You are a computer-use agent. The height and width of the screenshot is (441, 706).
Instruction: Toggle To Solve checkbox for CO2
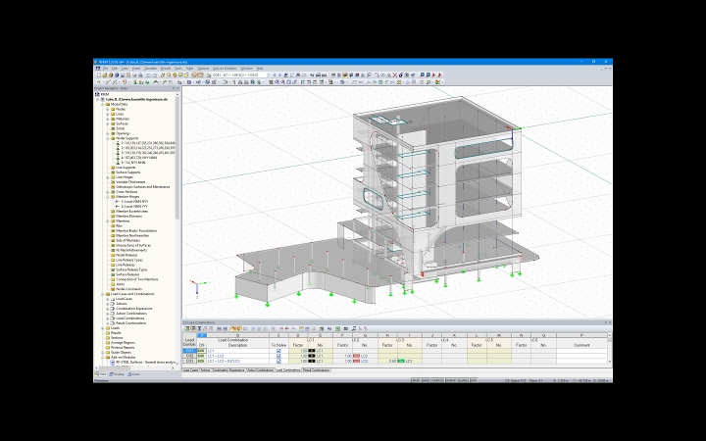pos(278,356)
